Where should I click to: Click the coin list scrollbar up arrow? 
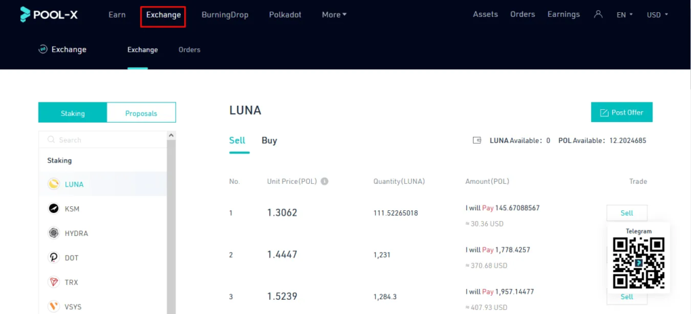point(171,135)
